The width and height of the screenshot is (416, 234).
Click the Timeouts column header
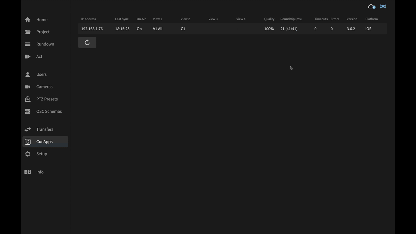pyautogui.click(x=321, y=19)
